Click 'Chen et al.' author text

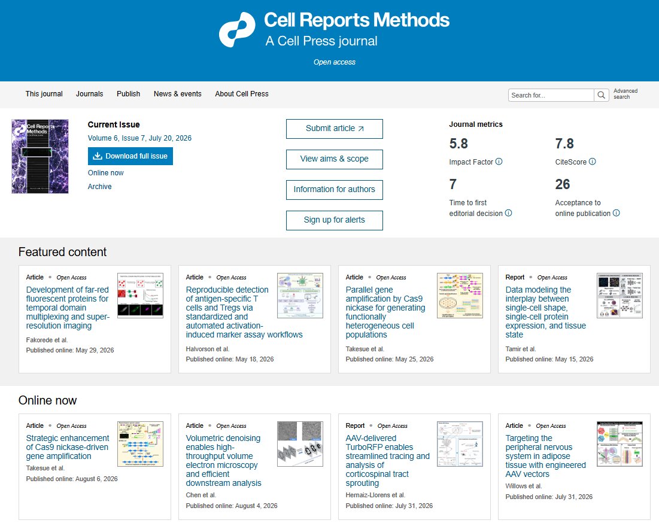pyautogui.click(x=201, y=495)
